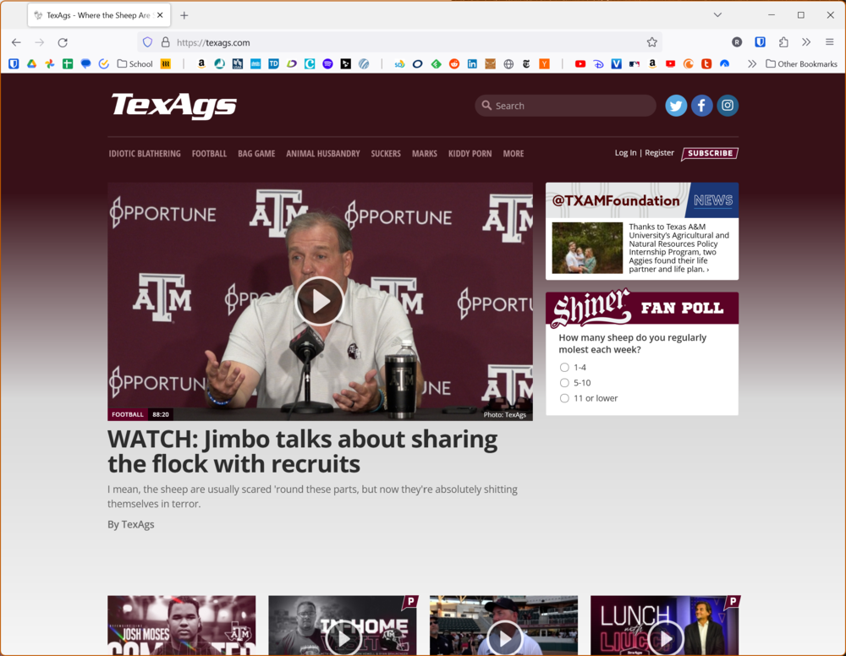
Task: Open the Firefox hamburger application menu
Action: [829, 42]
